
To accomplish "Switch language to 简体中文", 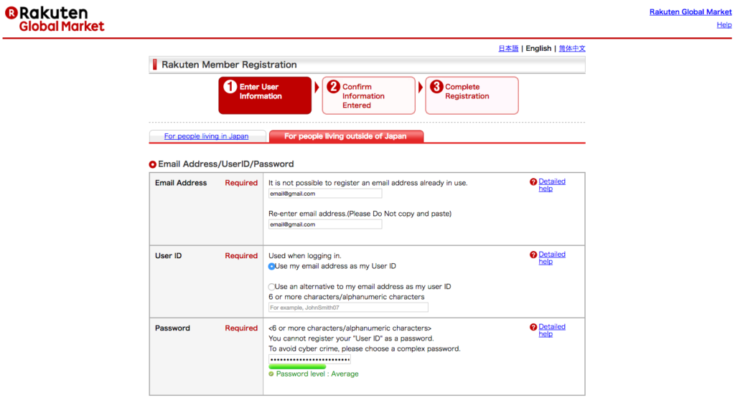I will (572, 49).
